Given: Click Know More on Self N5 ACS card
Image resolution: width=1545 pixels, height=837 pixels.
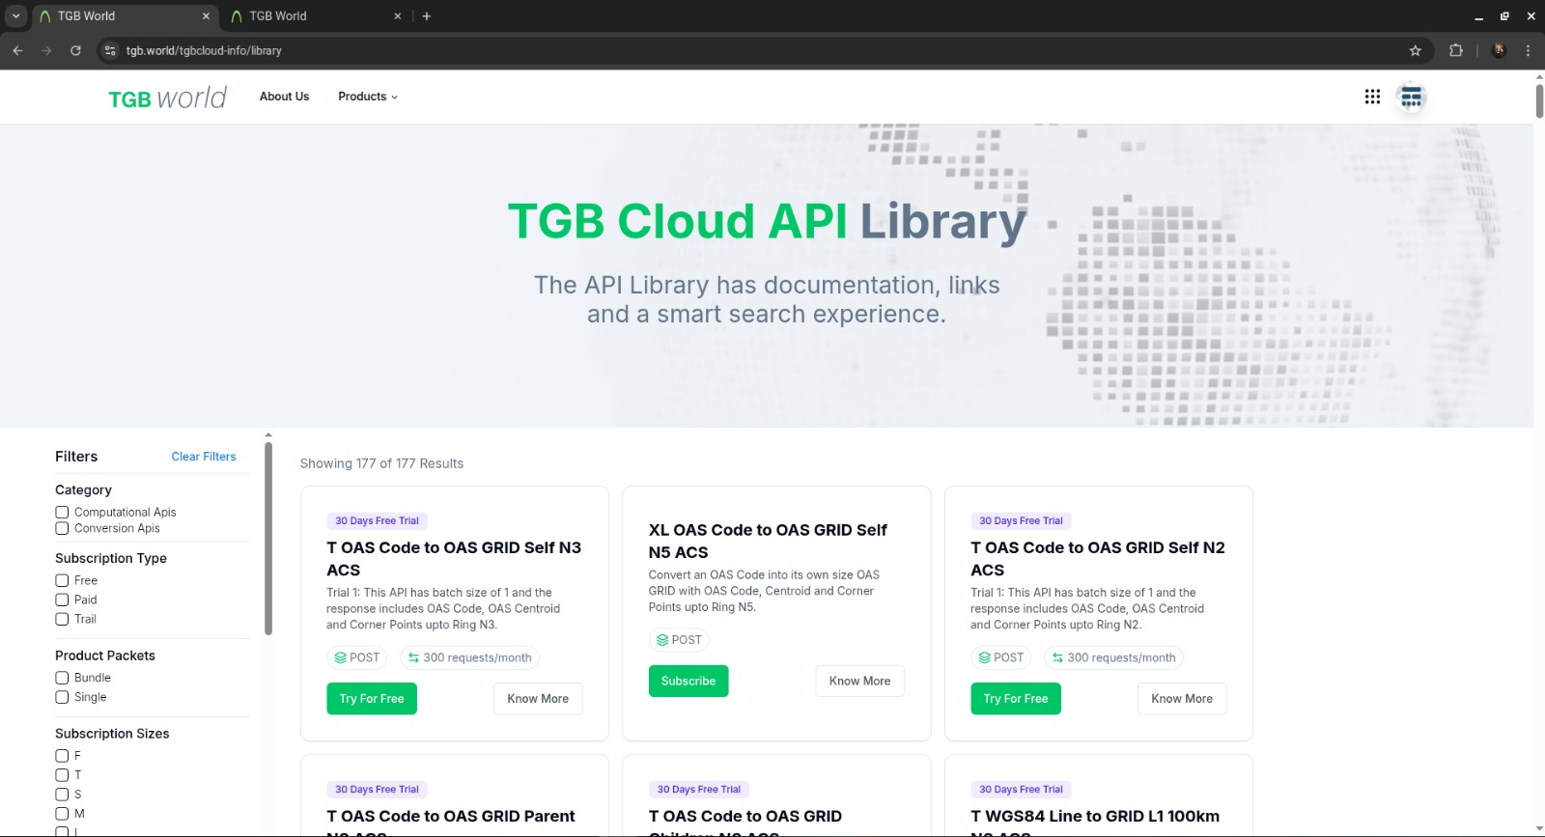Looking at the screenshot, I should [x=859, y=682].
